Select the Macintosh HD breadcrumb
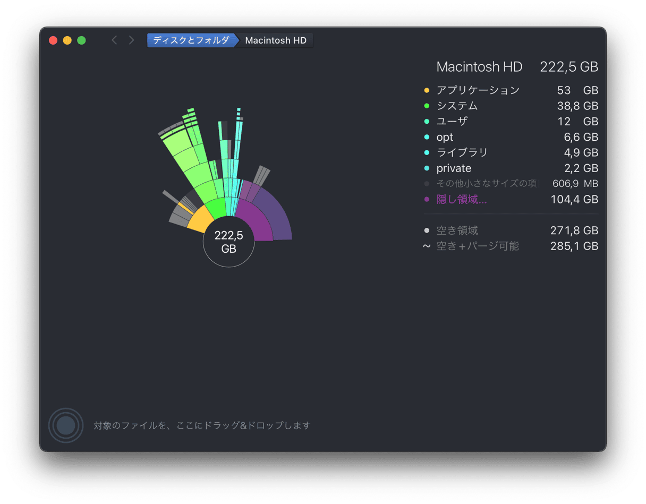 276,40
